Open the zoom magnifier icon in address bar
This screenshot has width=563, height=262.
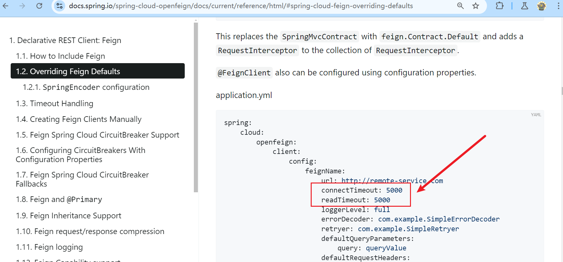(x=460, y=6)
